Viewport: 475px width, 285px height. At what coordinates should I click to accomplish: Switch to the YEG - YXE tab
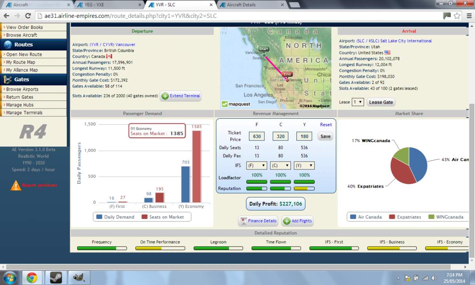[108, 5]
